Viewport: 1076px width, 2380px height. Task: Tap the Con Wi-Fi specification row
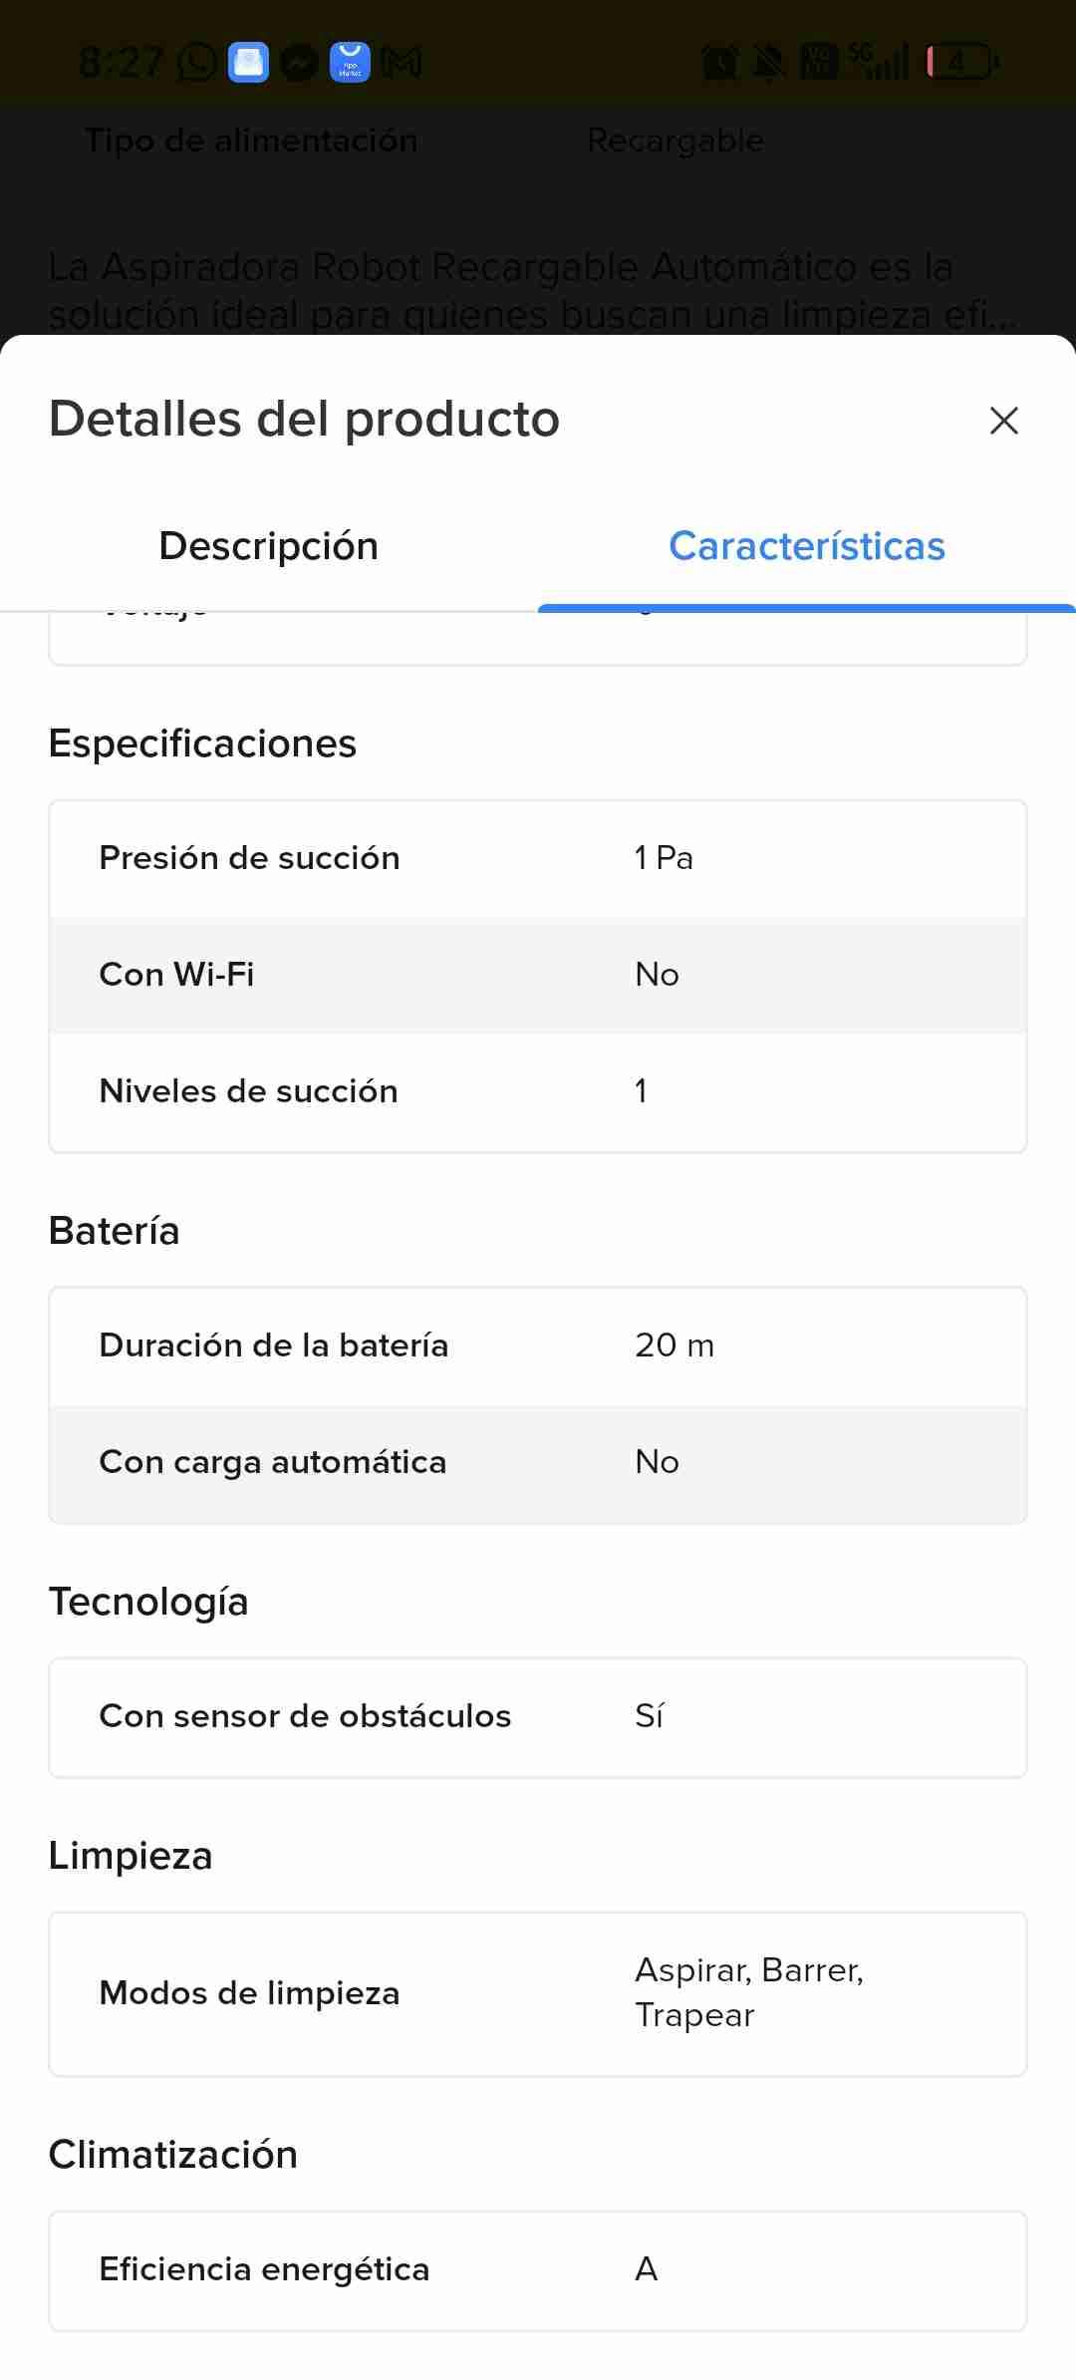[538, 975]
